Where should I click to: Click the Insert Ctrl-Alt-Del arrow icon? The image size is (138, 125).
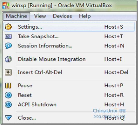[8, 72]
